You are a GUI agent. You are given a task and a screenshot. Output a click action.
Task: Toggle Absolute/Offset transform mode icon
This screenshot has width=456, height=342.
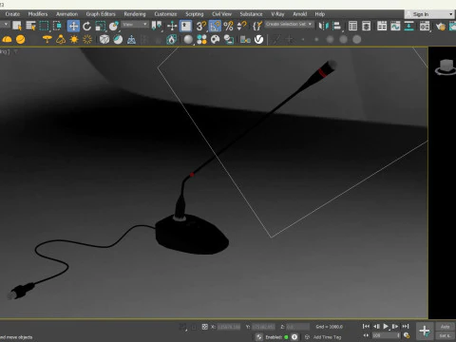(x=205, y=327)
